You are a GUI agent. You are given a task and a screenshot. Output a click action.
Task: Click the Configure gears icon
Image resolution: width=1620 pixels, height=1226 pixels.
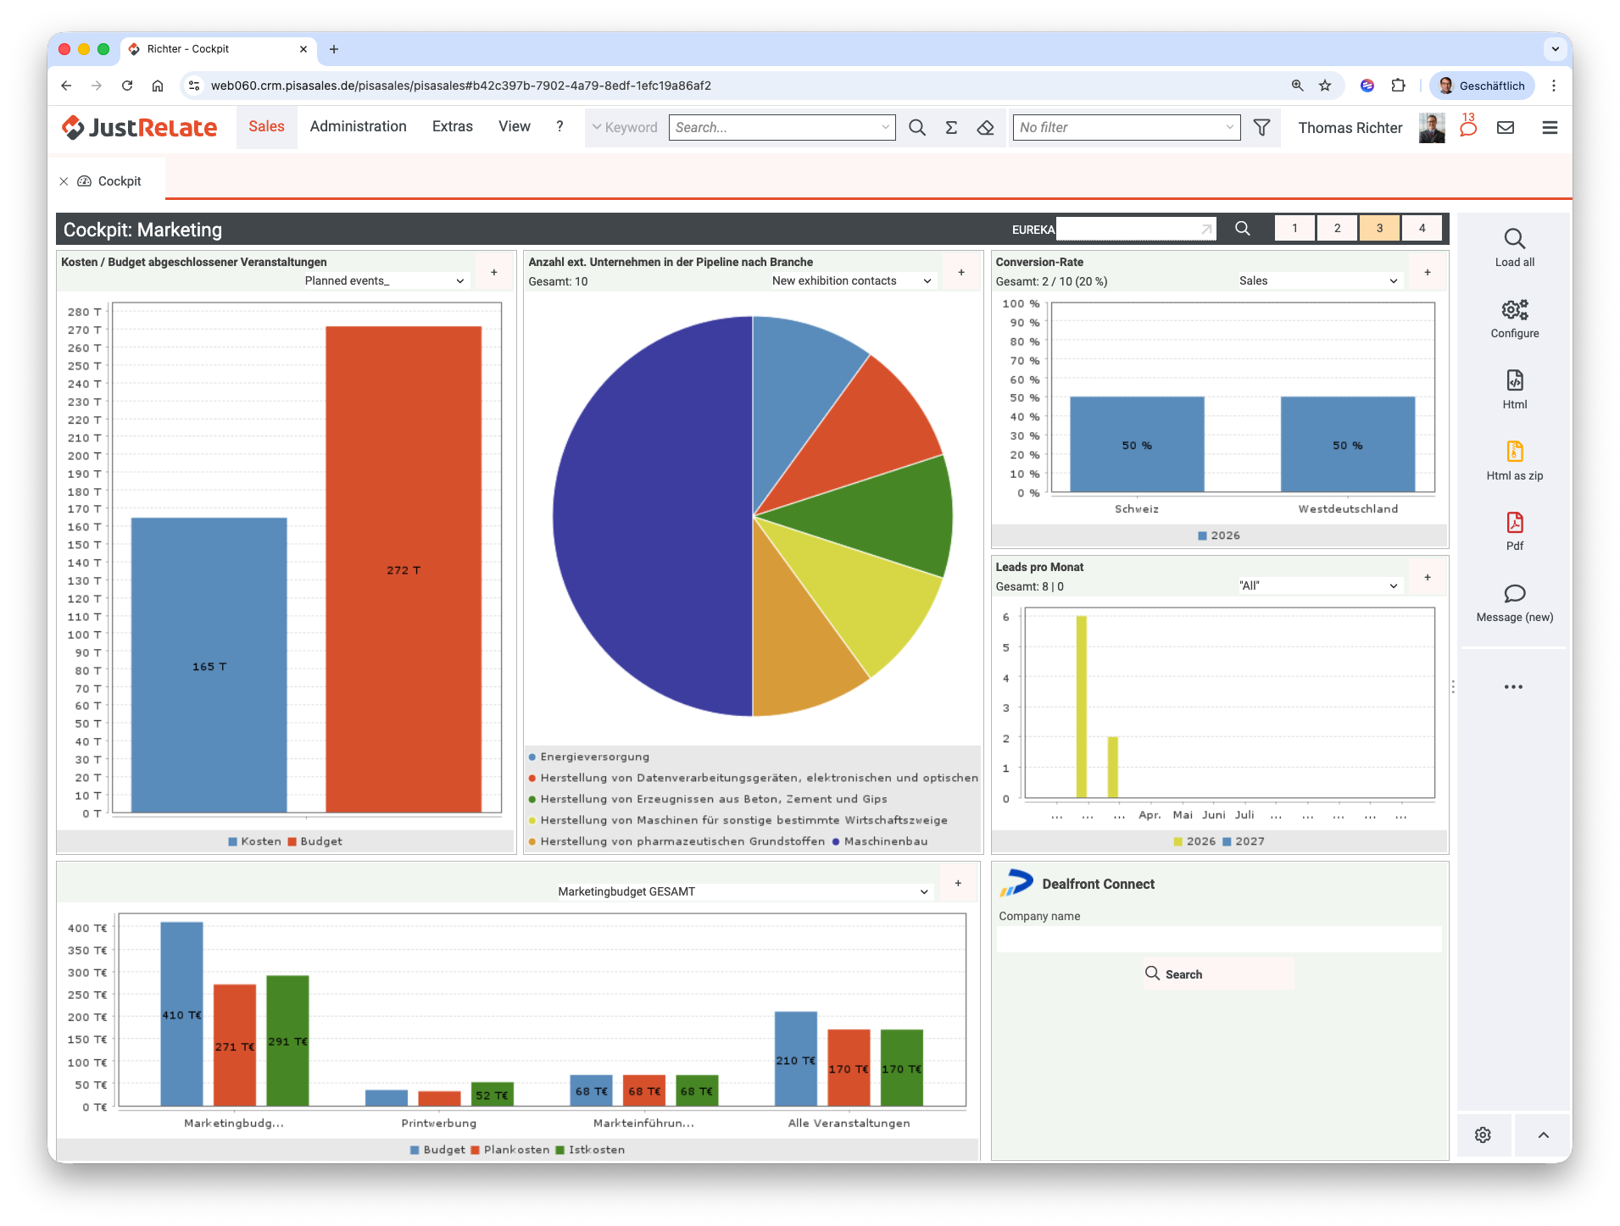click(1515, 310)
